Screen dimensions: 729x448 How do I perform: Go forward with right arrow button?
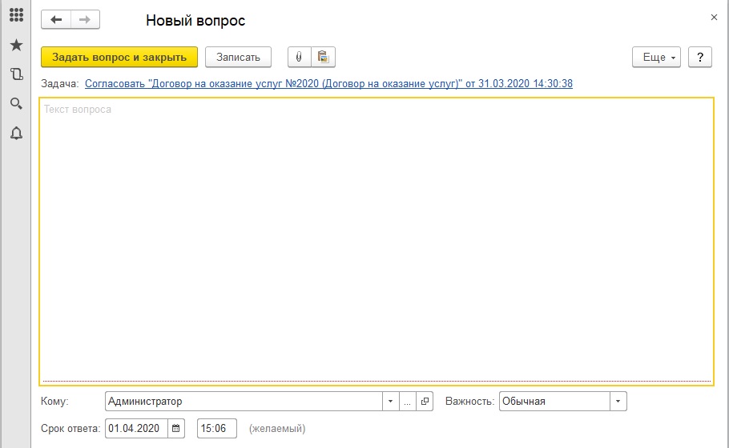tap(85, 19)
